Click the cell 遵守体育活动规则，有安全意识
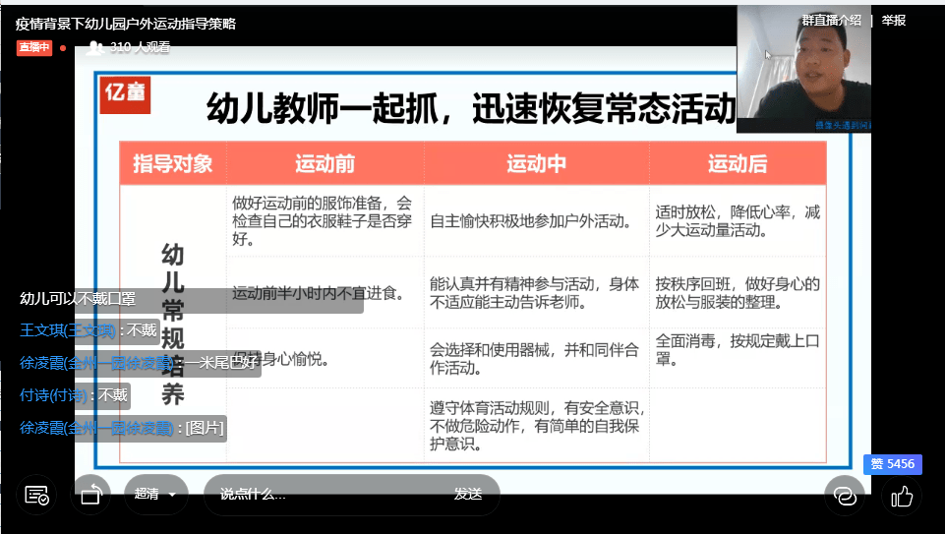This screenshot has height=534, width=945. point(536,426)
